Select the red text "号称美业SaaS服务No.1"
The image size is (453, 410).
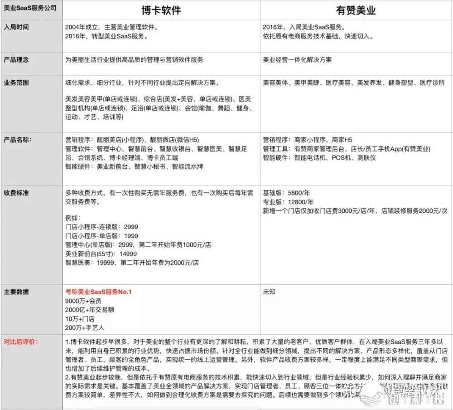pos(98,292)
